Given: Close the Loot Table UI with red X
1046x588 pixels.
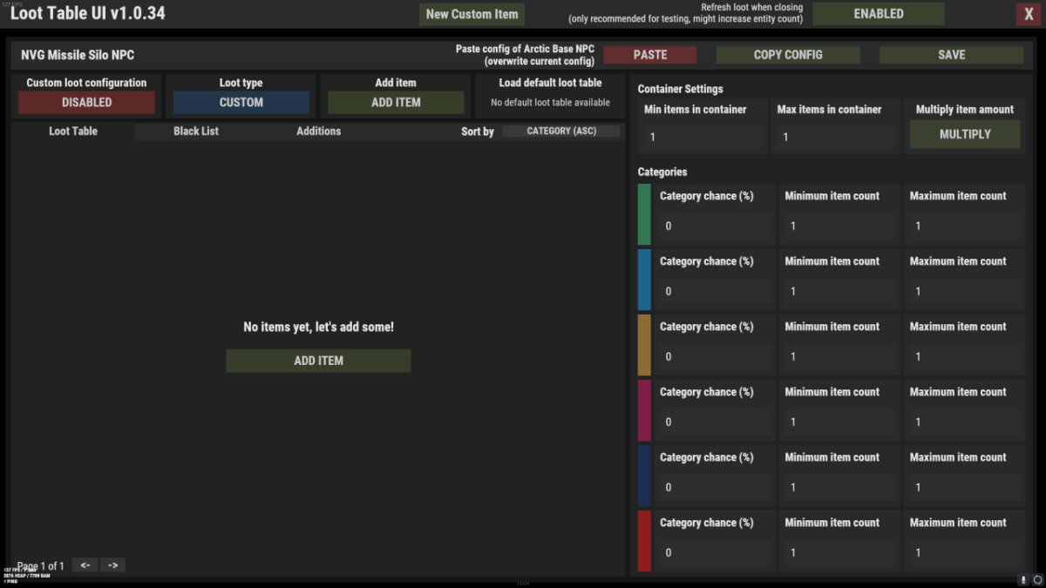Looking at the screenshot, I should [x=1025, y=14].
